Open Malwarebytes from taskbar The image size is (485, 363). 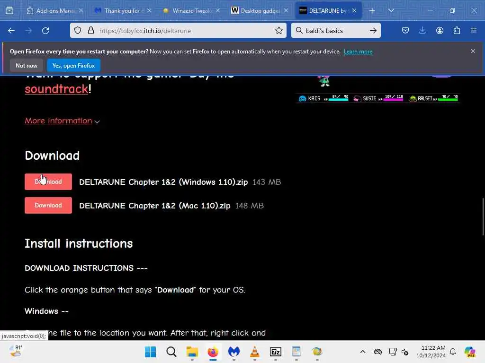[x=234, y=352]
